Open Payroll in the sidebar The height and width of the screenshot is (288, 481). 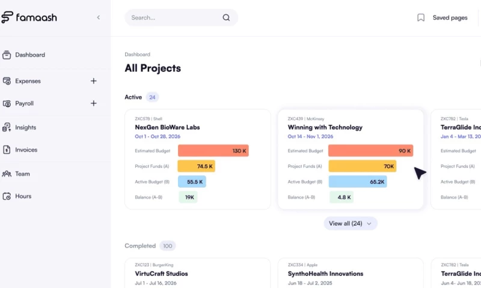[x=24, y=103]
